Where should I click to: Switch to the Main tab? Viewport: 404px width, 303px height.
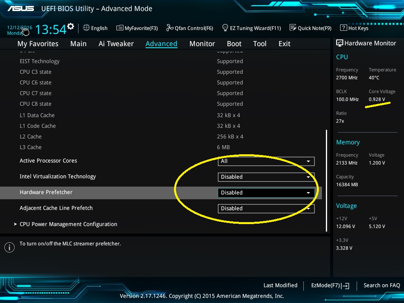[x=79, y=44]
